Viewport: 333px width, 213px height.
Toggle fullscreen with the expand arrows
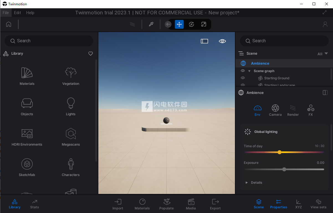325,12
